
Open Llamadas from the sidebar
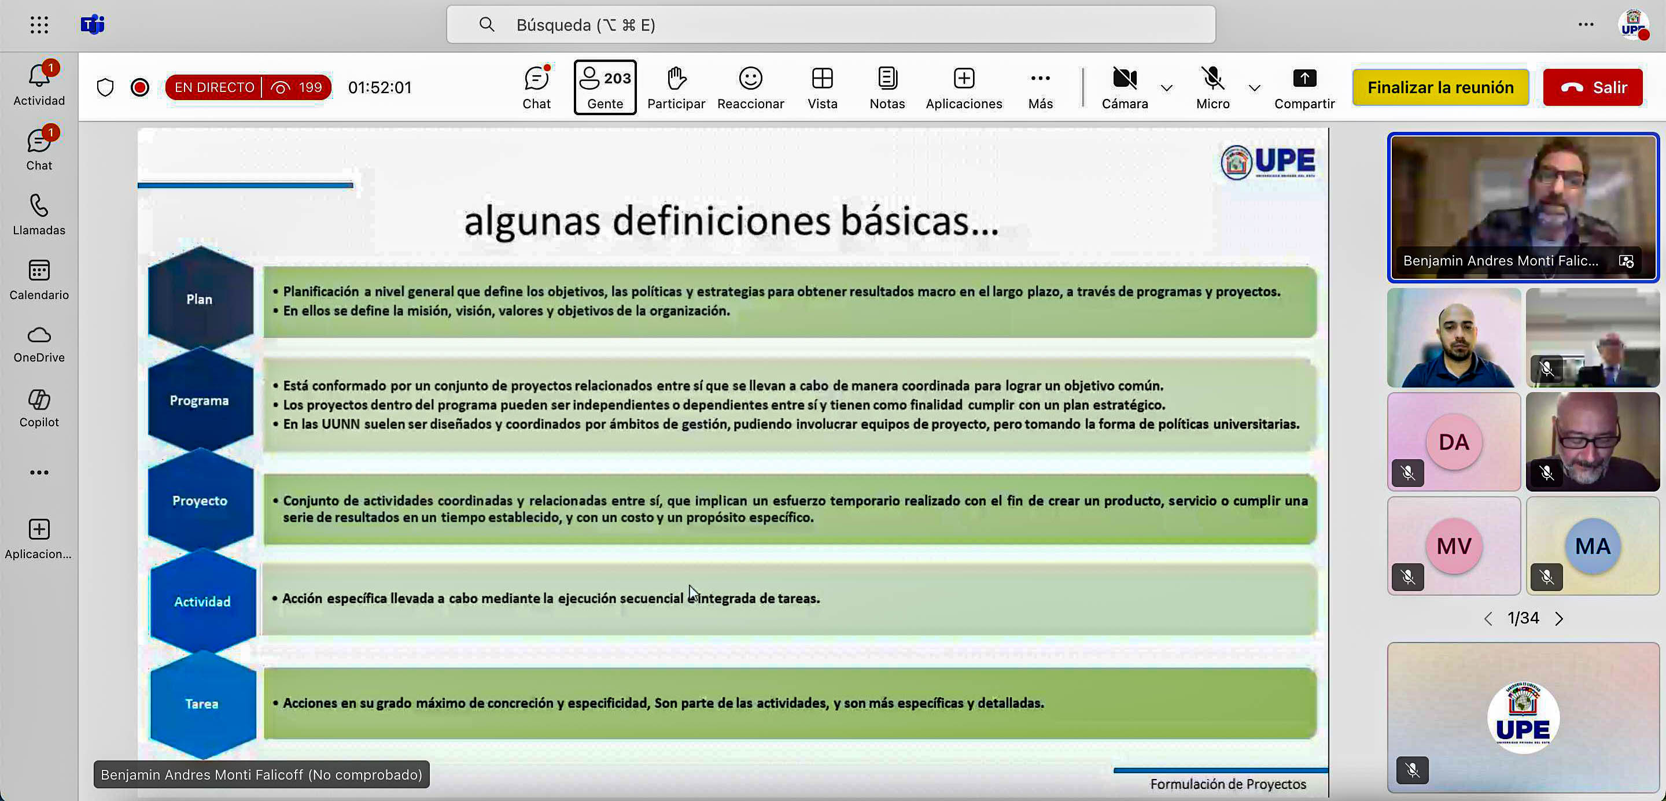pos(39,215)
